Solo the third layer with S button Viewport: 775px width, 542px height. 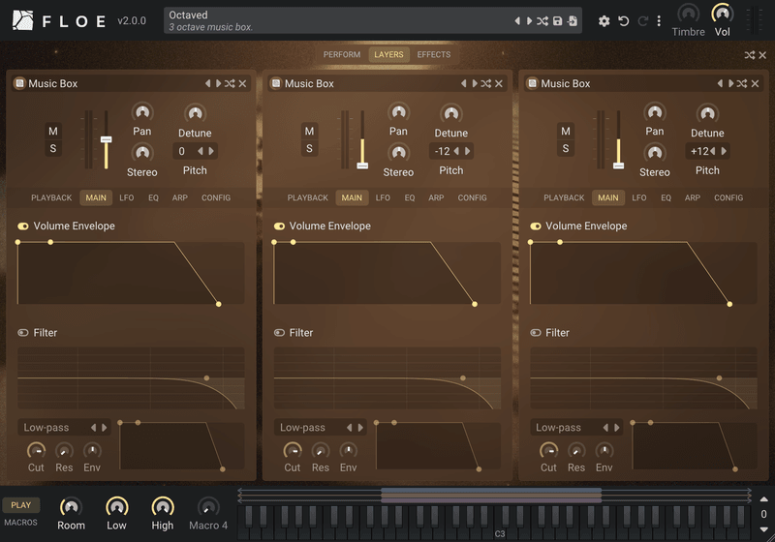566,148
